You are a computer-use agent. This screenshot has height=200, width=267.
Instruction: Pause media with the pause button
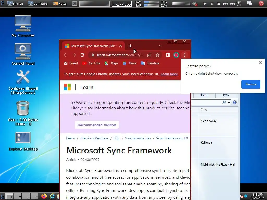(212, 4)
